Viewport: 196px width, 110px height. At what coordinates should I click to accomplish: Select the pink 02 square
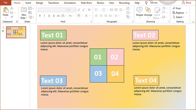coord(115,57)
